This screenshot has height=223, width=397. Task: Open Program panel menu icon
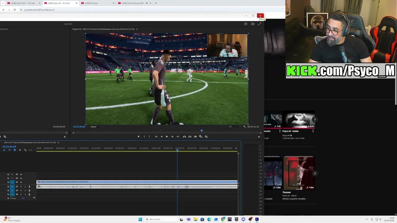137,29
